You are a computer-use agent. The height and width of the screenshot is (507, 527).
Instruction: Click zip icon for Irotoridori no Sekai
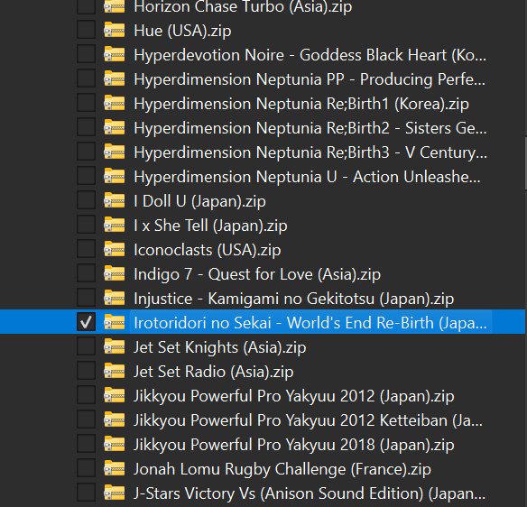coord(115,323)
